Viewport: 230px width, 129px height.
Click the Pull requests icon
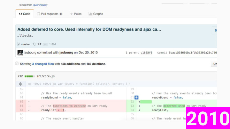click(x=39, y=14)
